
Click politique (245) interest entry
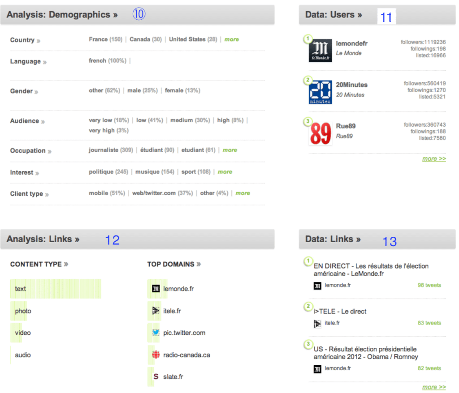coord(108,171)
